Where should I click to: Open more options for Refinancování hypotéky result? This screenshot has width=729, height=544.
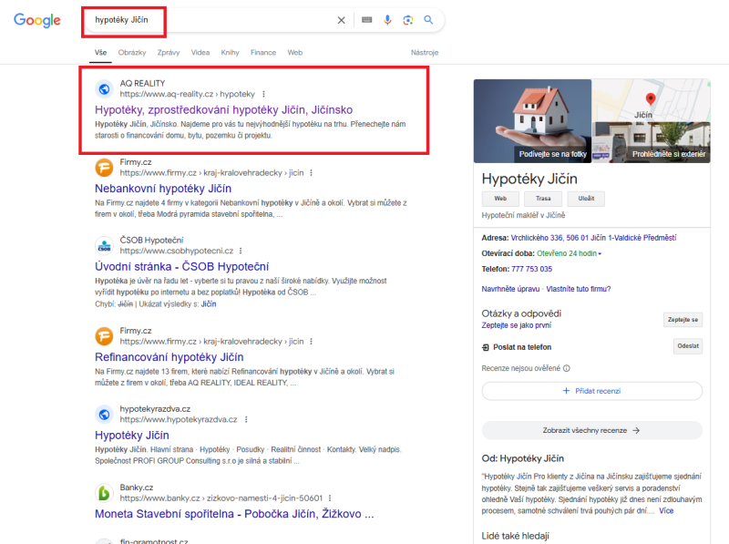[x=311, y=342]
